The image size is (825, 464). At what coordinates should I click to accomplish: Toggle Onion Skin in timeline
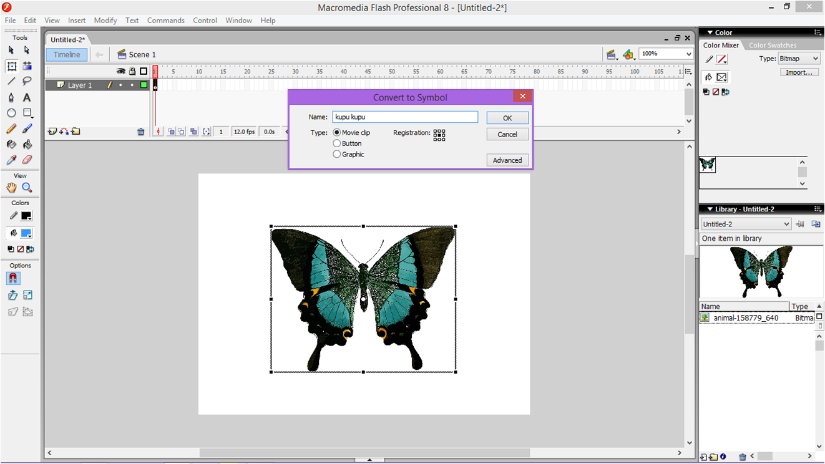(172, 132)
